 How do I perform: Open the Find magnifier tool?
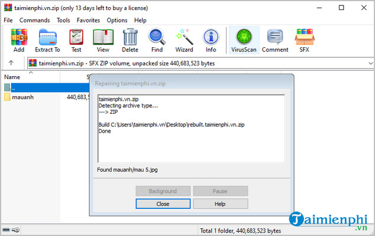157,40
